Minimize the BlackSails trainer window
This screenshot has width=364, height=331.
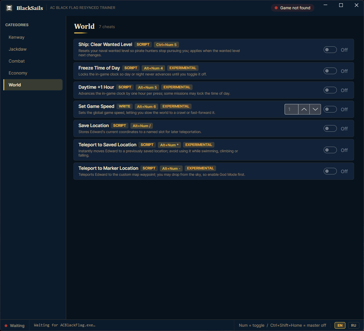[326, 5]
